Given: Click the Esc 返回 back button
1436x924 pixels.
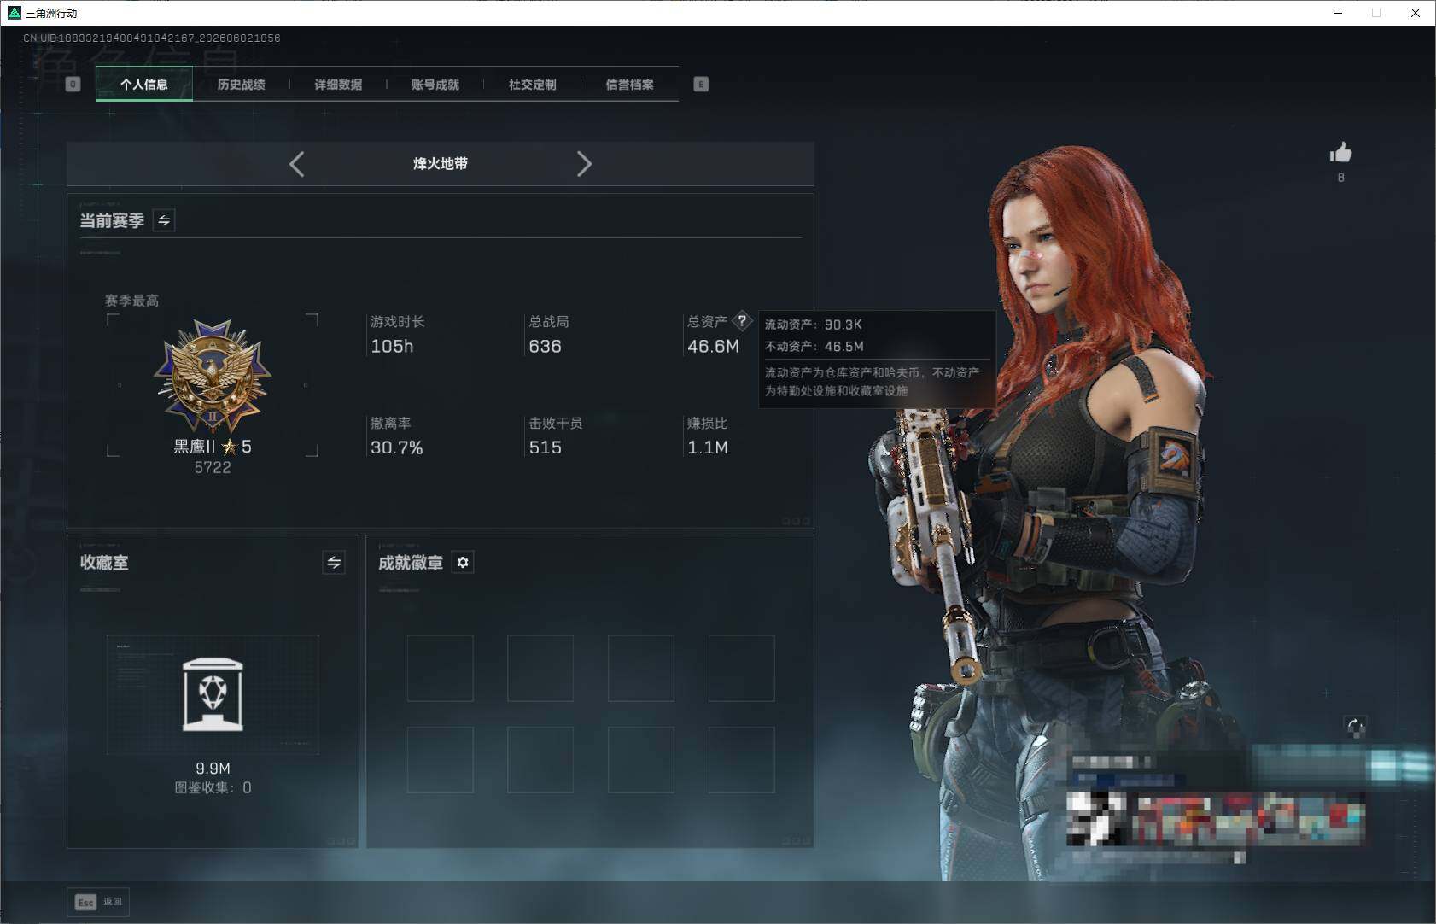Looking at the screenshot, I should [x=99, y=902].
